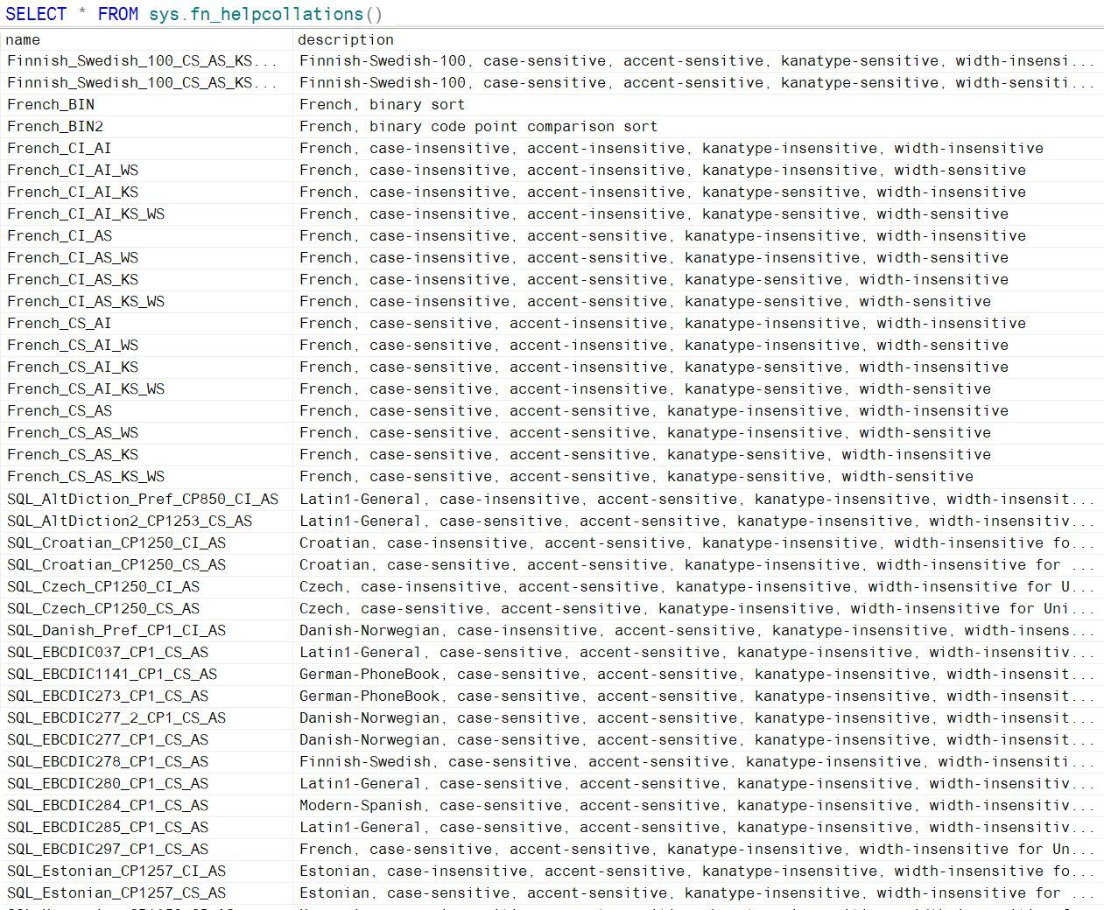This screenshot has width=1104, height=910.
Task: Select the SQL_EBCDIC037_CP1_CS_AS collation
Action: click(x=108, y=652)
